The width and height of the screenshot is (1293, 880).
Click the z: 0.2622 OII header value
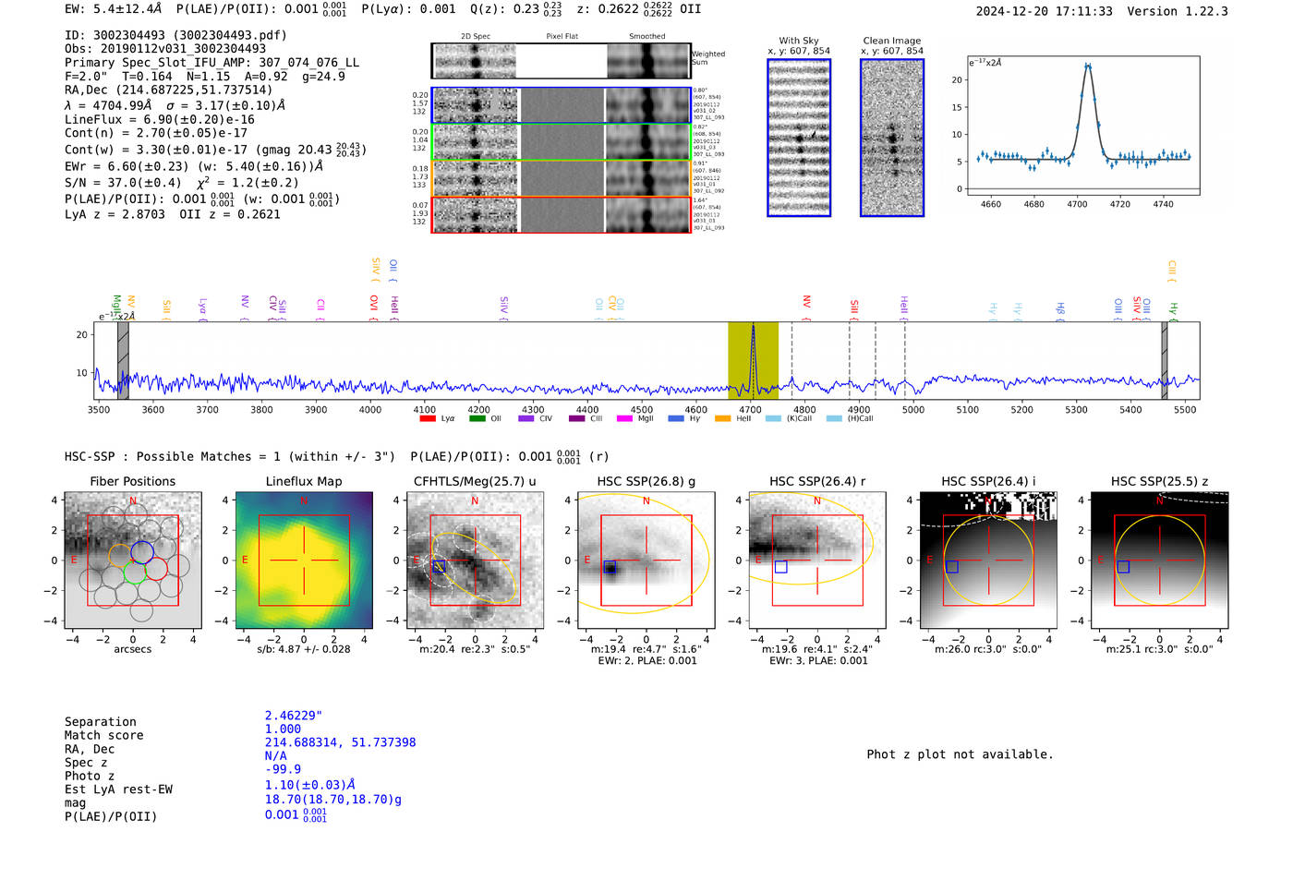click(x=639, y=9)
